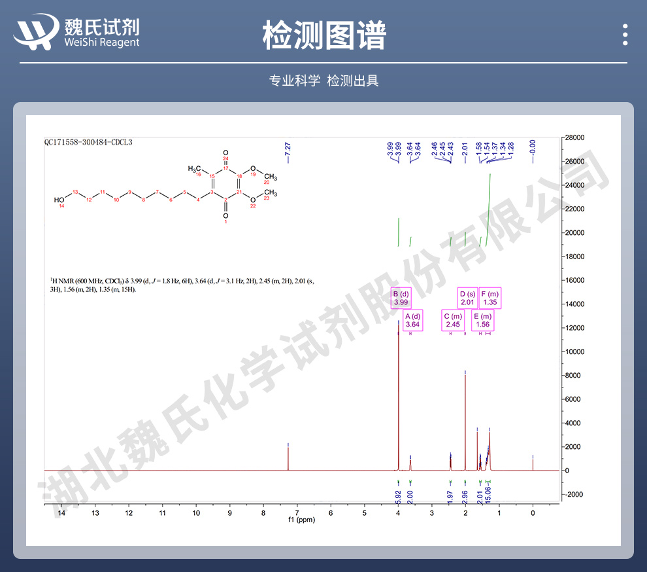Click the HO hydroxyl group label
Viewport: 647px width, 572px height.
59,200
